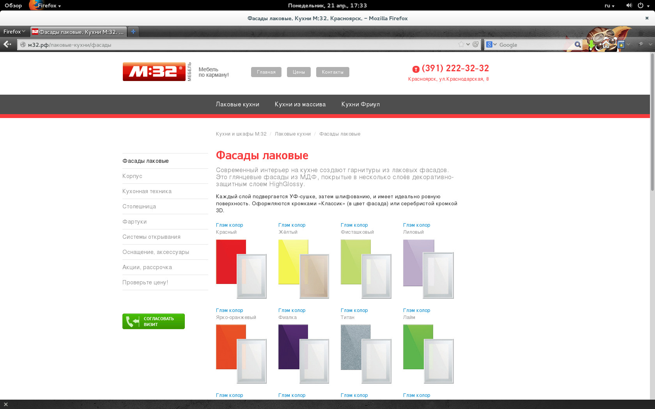Open downloads with the green arrow icon
Image resolution: width=655 pixels, height=409 pixels.
click(x=591, y=45)
